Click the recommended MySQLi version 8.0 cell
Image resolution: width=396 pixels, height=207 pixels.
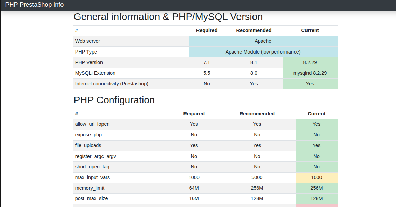click(x=254, y=73)
